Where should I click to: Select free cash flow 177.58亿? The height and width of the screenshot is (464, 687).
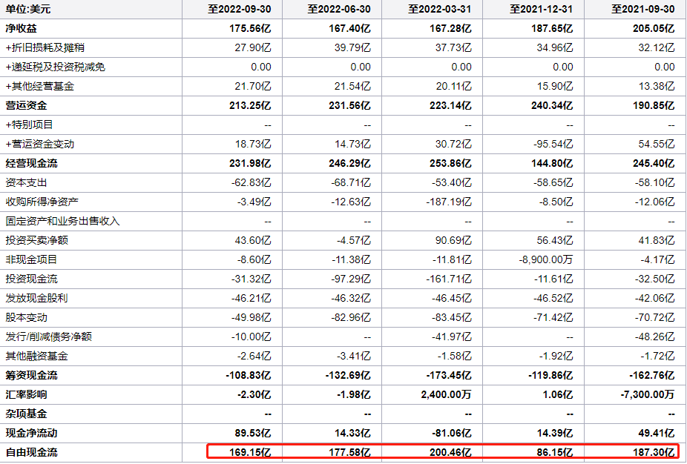[349, 452]
